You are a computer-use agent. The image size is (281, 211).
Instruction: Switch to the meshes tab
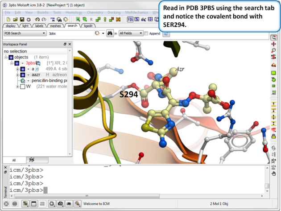coord(55,26)
